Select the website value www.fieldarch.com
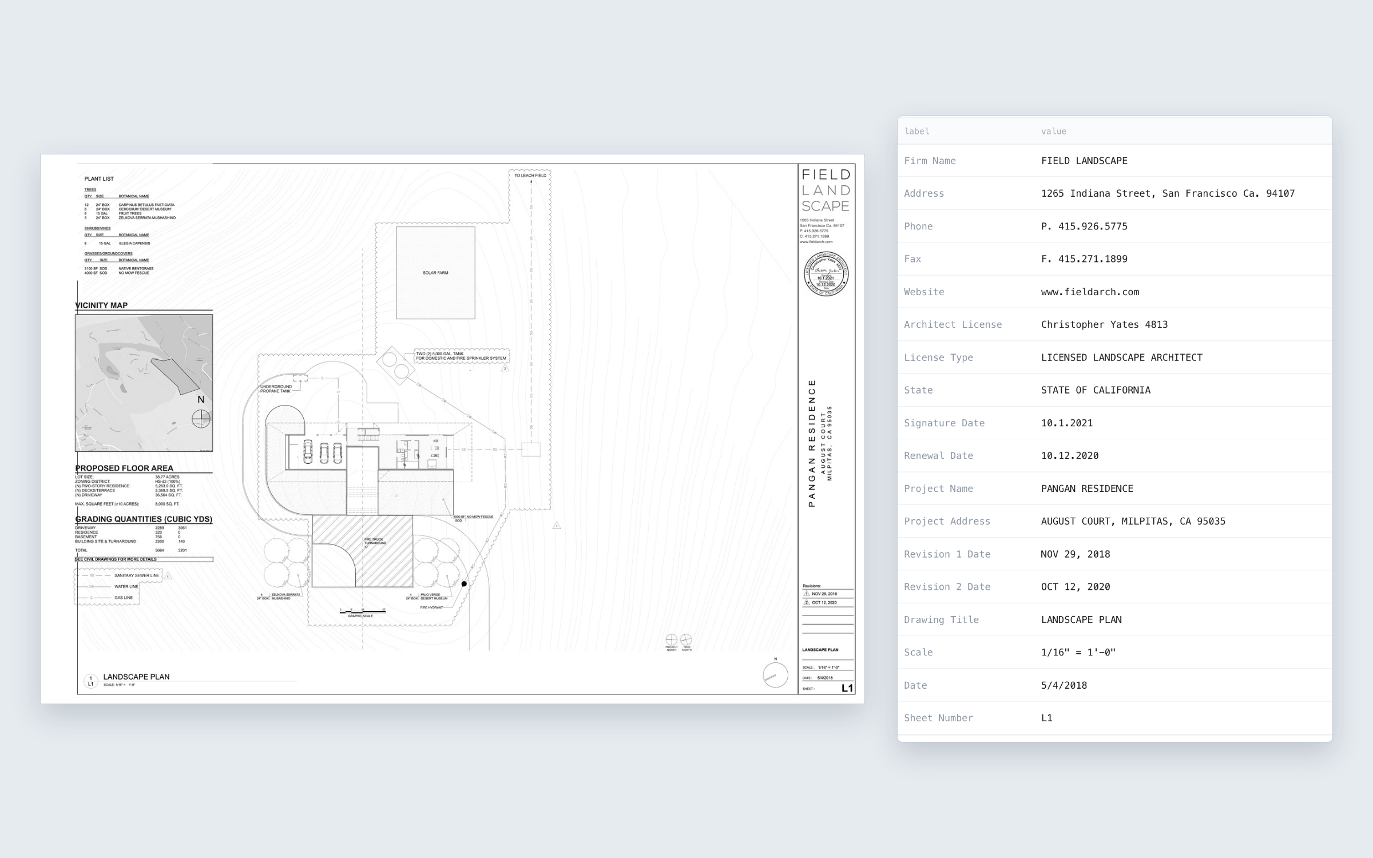 coord(1090,292)
